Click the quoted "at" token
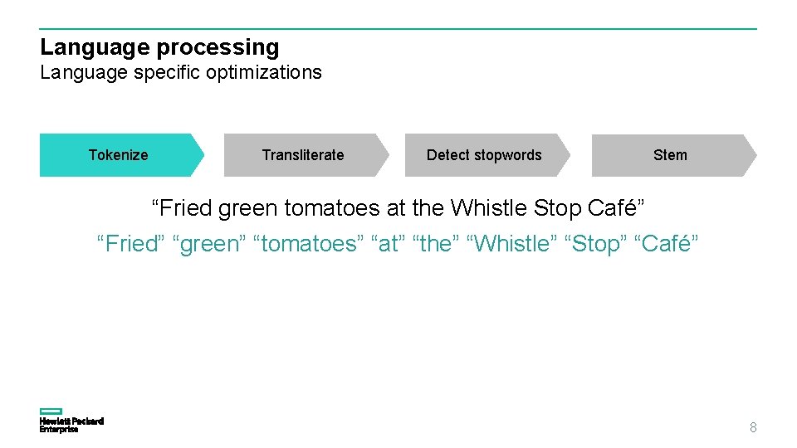 [388, 244]
